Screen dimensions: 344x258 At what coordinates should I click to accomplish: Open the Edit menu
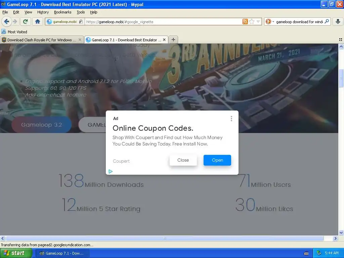[16, 12]
